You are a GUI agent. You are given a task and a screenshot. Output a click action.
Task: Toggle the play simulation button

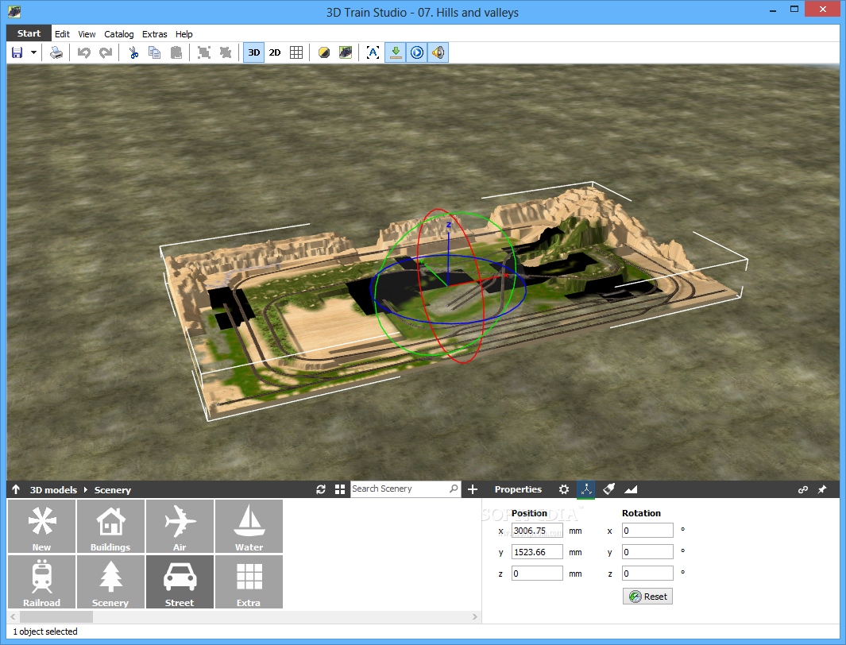point(417,52)
